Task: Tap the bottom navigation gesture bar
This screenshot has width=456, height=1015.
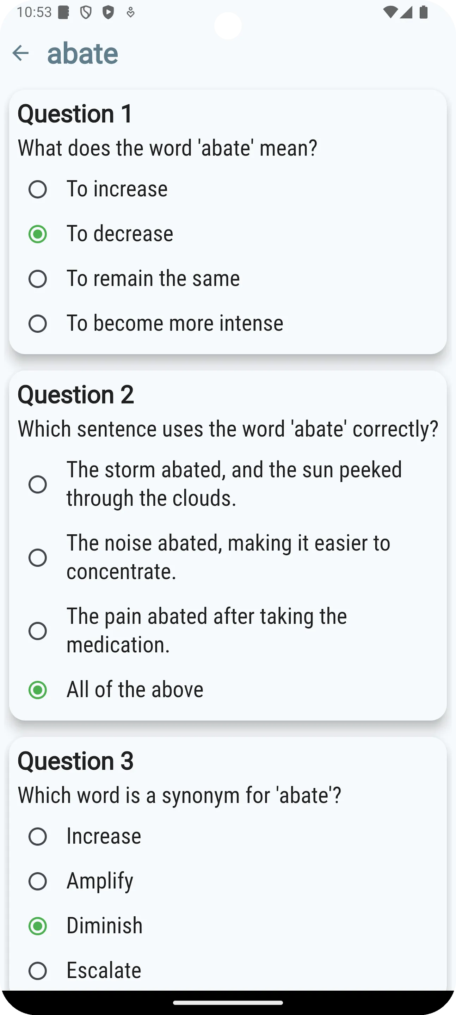Action: pyautogui.click(x=228, y=1003)
